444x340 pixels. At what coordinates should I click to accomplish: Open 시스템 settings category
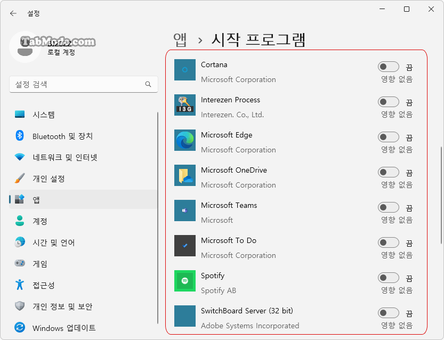[x=83, y=115]
